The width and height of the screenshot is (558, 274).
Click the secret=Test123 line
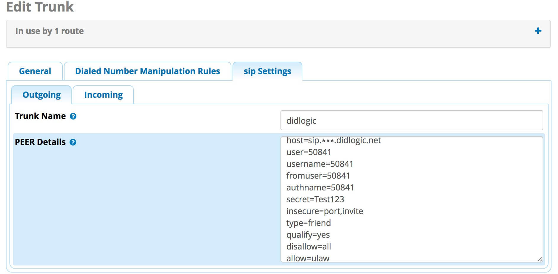pyautogui.click(x=315, y=199)
